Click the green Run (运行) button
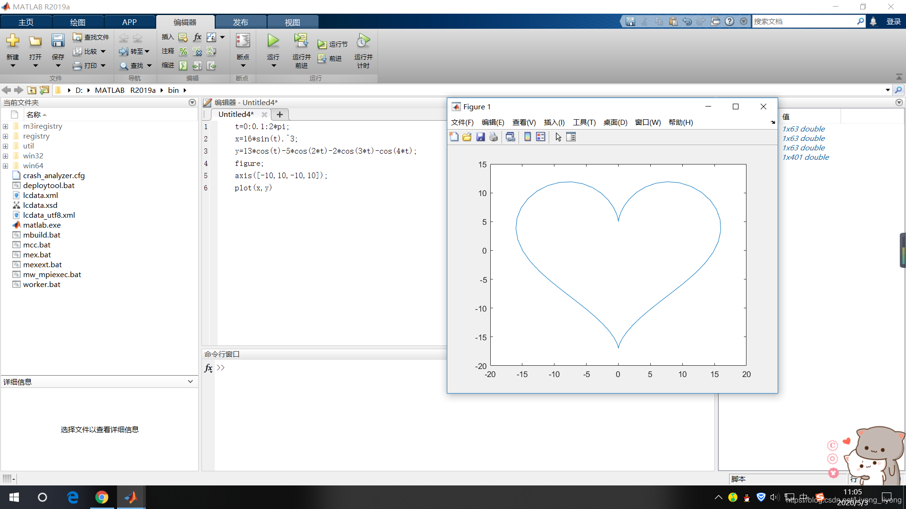Viewport: 906px width, 509px height. click(273, 41)
